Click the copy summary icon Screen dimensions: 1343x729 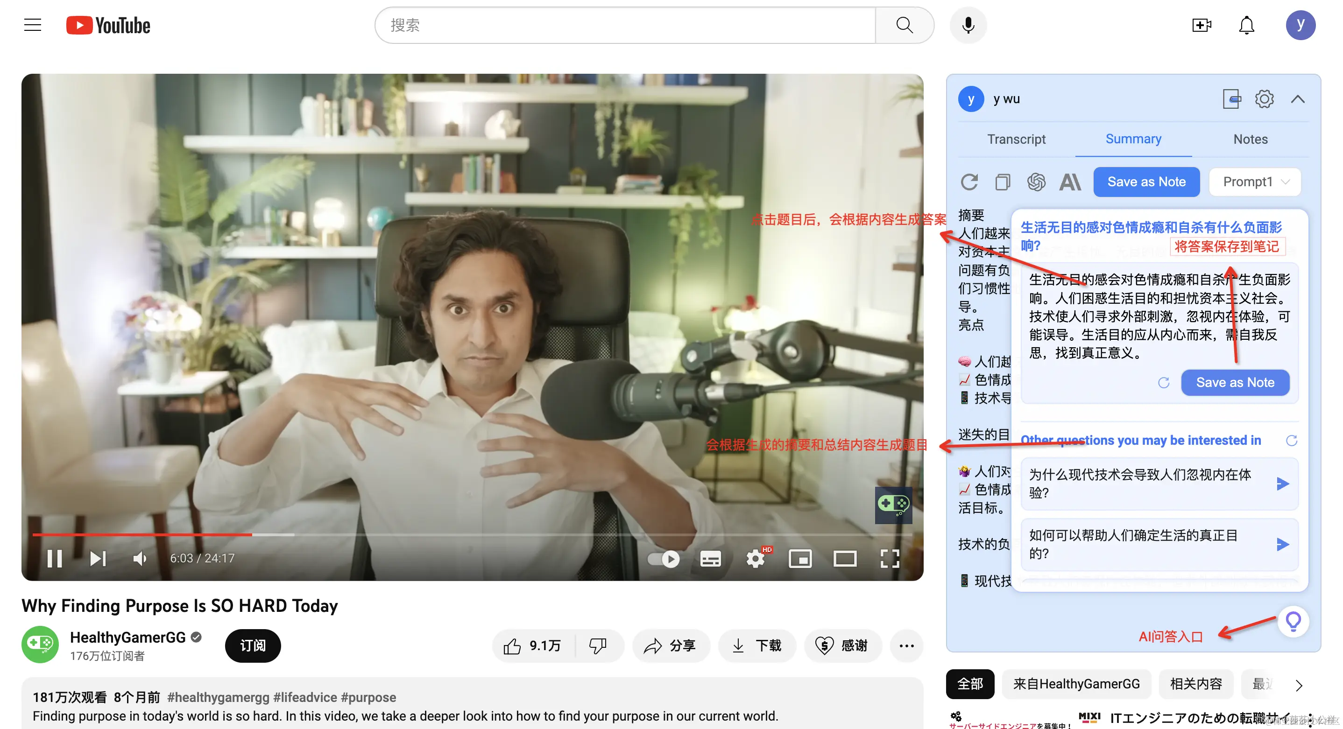[1003, 182]
